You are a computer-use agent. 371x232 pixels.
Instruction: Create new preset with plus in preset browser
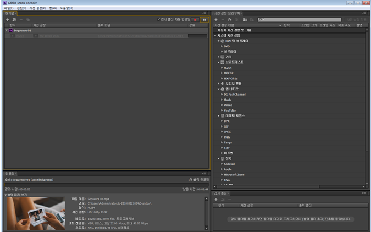(216, 20)
